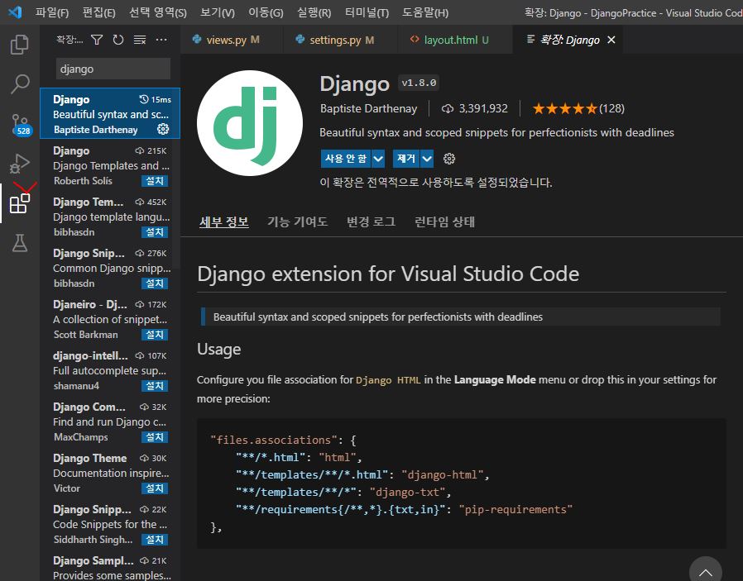The image size is (743, 581).
Task: Select the 변경 로그 changelog tab
Action: [x=371, y=221]
